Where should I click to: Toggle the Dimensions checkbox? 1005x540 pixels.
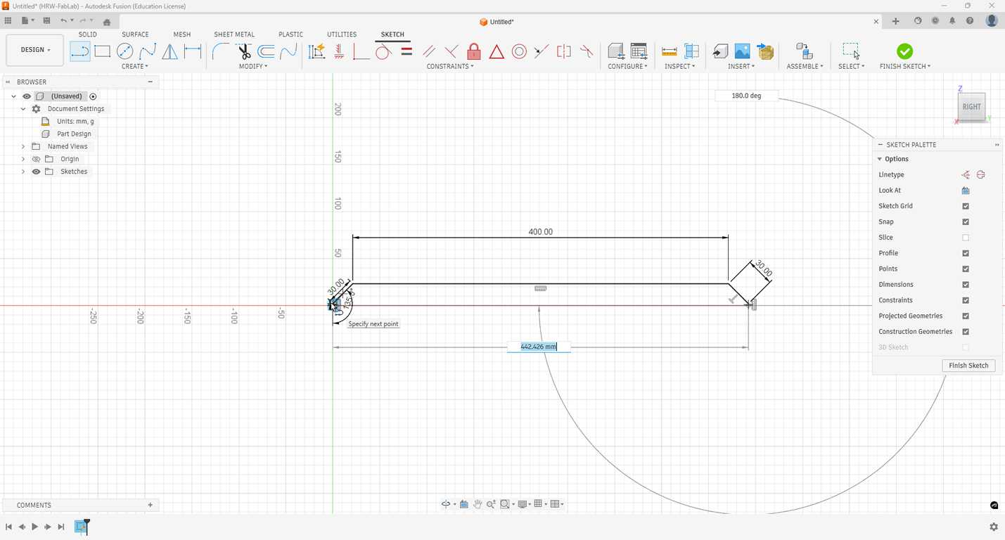(x=966, y=285)
